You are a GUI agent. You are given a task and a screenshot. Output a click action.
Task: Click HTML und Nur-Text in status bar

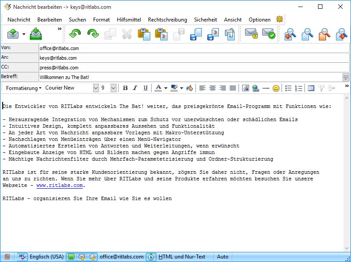point(181,257)
